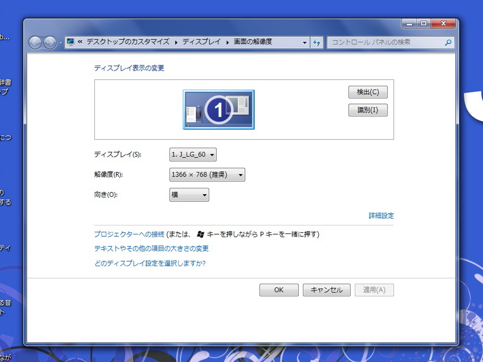Select ディスプレイ breadcrumb
Image resolution: width=483 pixels, height=362 pixels.
tap(202, 42)
